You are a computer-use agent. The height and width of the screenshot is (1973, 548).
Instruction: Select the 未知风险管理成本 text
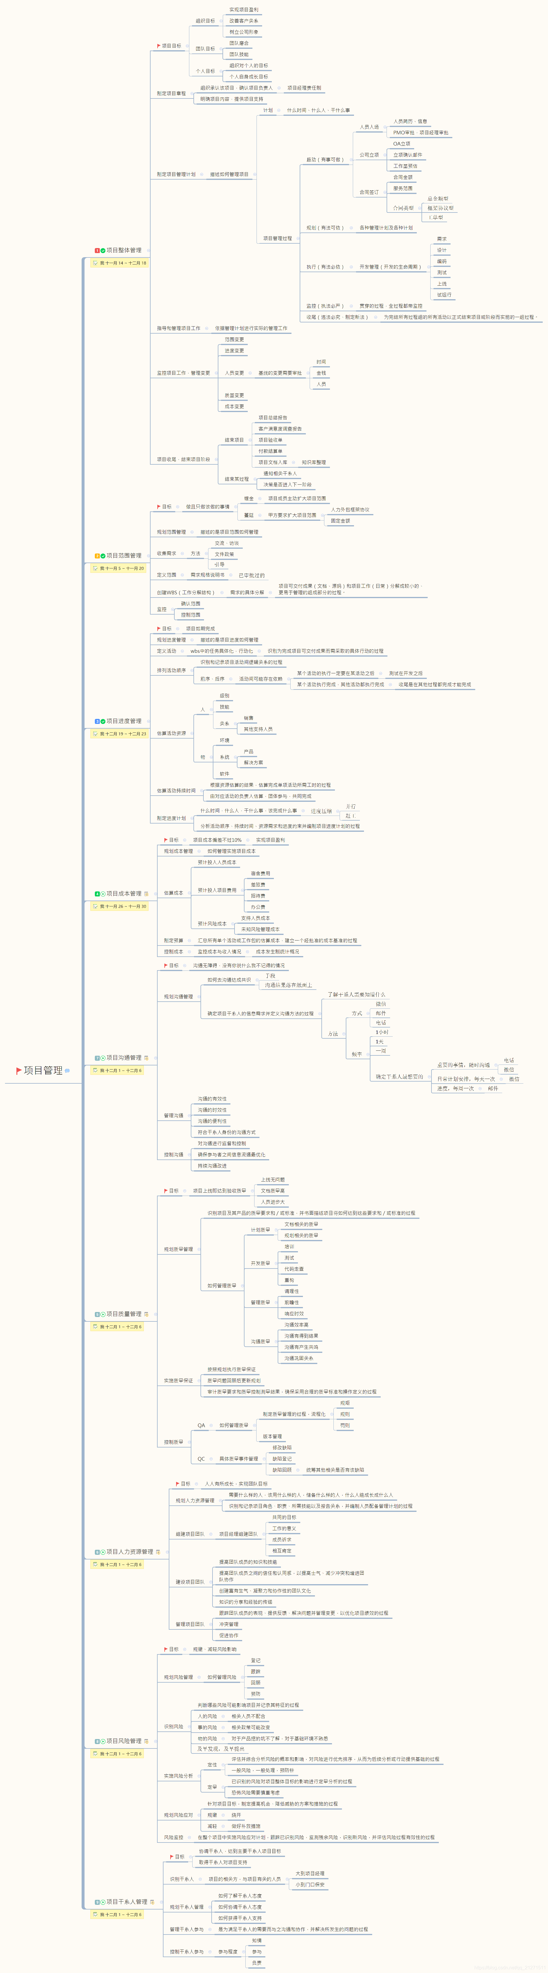click(x=260, y=930)
